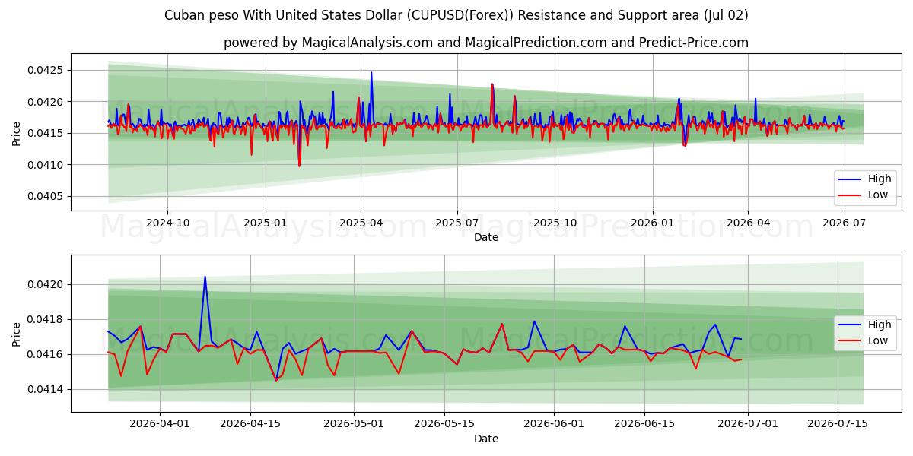The width and height of the screenshot is (913, 456).
Task: Click the 2026-04-01 date tick label
Action: click(160, 423)
